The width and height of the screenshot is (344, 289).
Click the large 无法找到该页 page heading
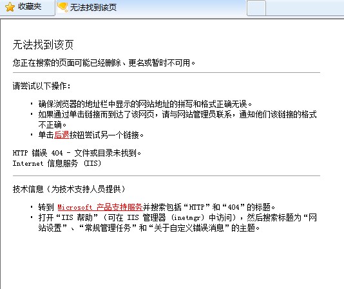click(43, 45)
